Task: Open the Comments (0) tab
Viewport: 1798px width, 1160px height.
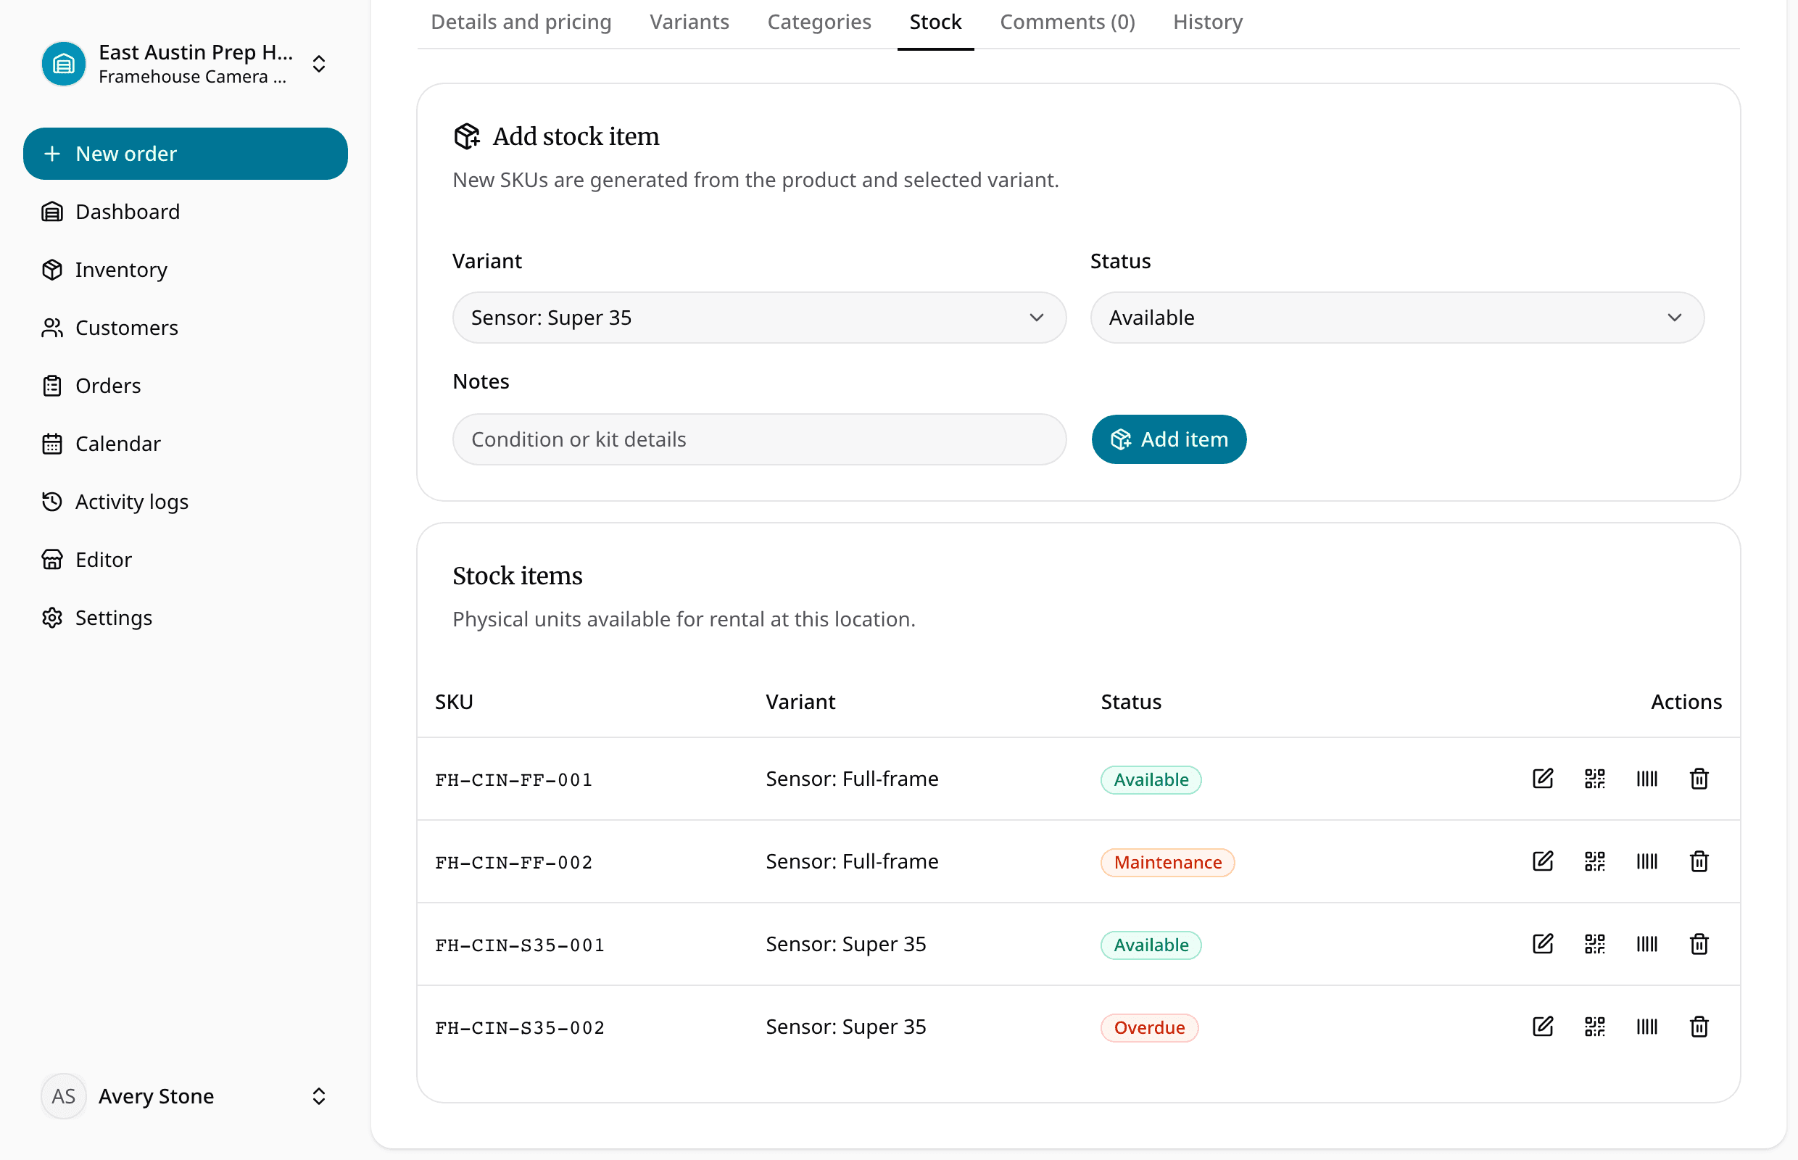Action: click(x=1067, y=22)
